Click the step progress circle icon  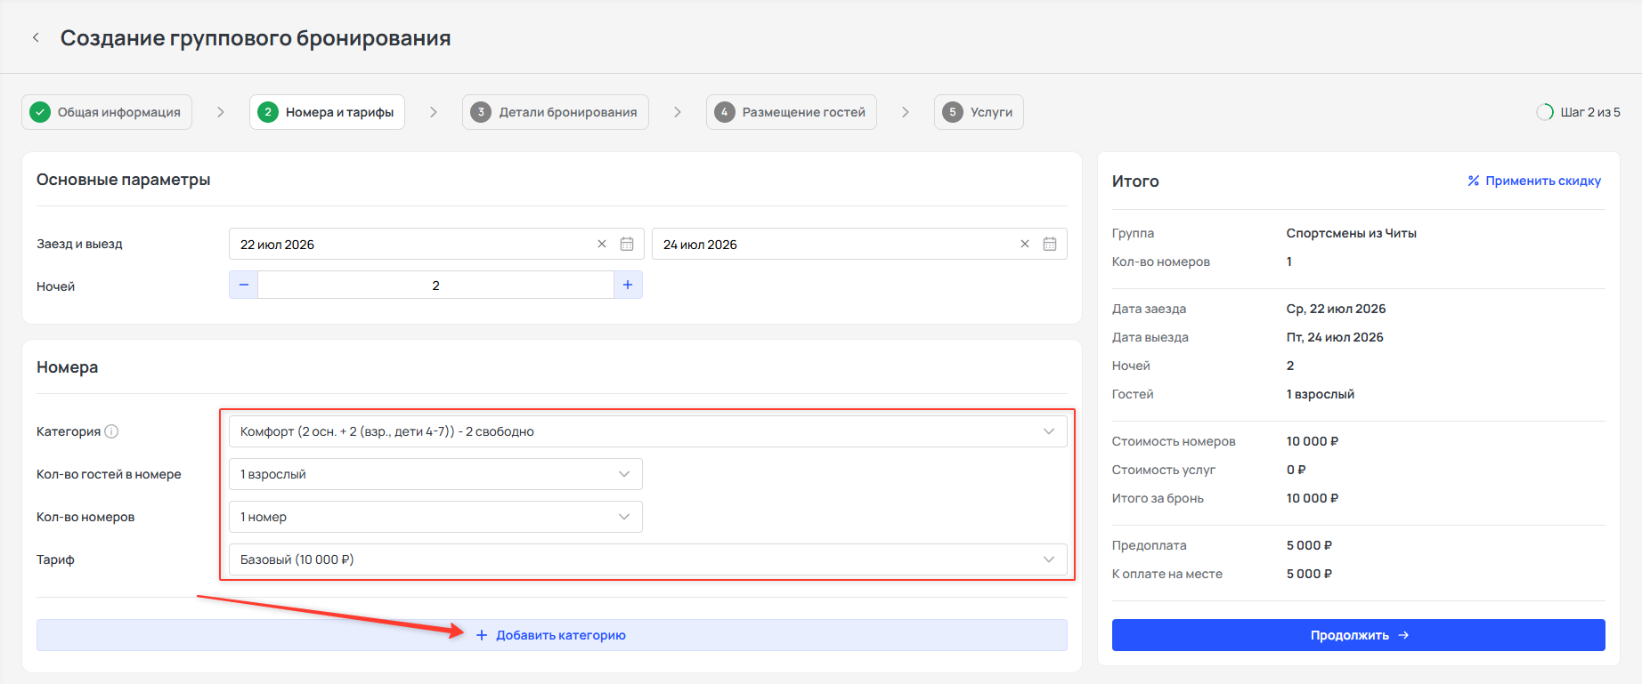(1545, 112)
